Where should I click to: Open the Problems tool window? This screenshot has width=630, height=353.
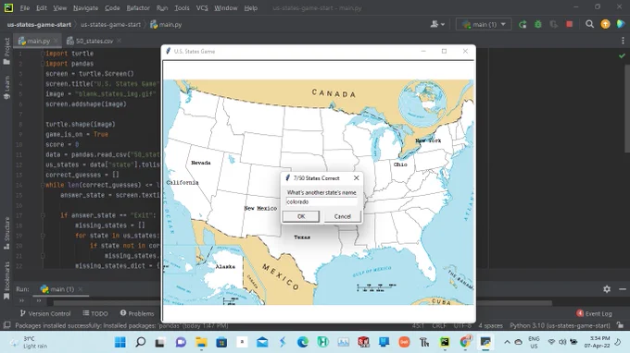coord(137,313)
